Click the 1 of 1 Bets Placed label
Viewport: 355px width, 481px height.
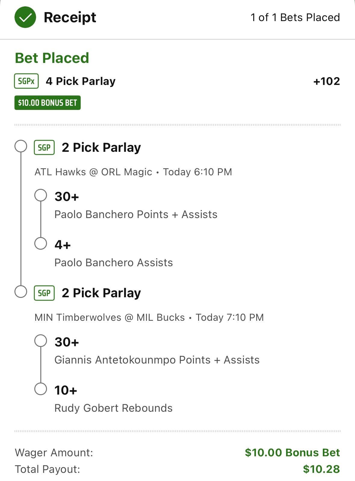click(x=295, y=17)
